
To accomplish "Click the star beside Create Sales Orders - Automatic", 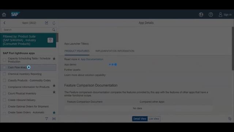I will [x=54, y=113].
